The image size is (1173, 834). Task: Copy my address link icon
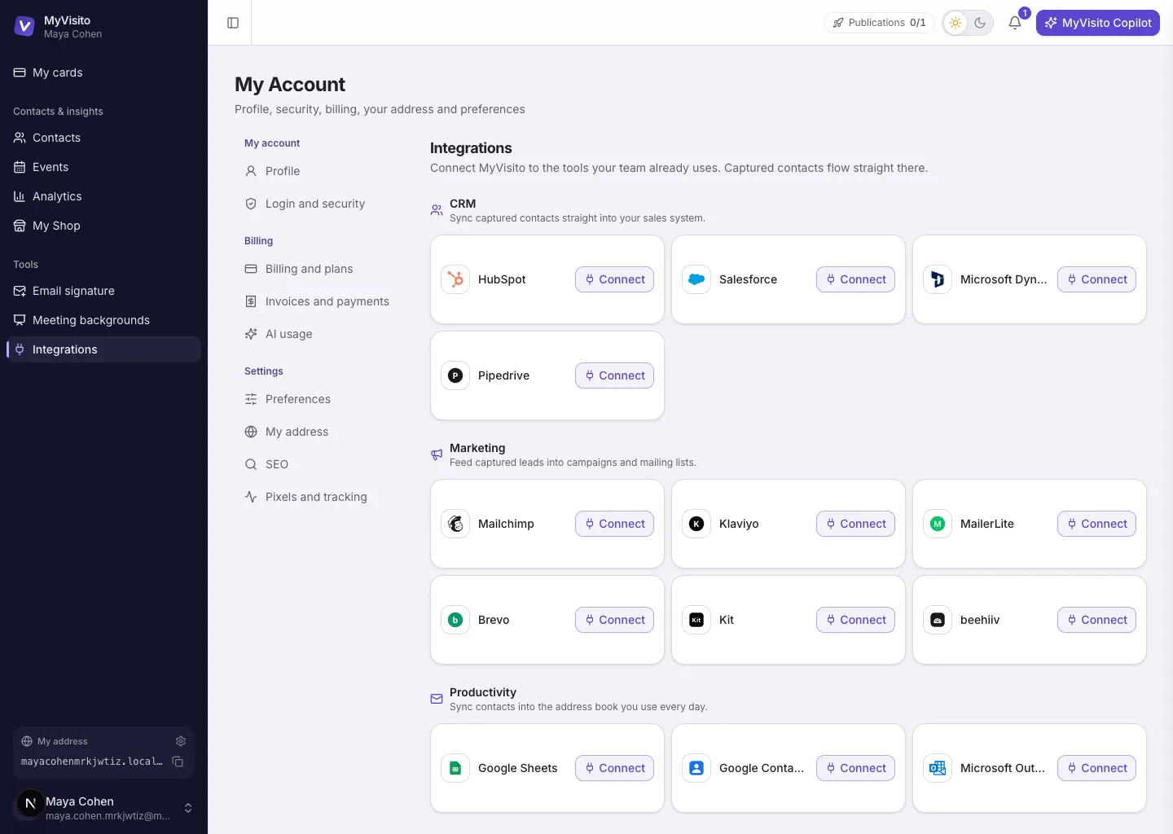click(178, 762)
